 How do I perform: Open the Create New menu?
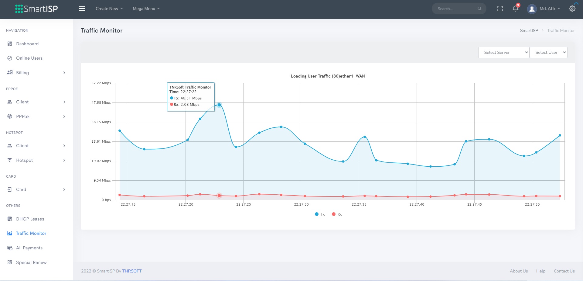tap(109, 9)
